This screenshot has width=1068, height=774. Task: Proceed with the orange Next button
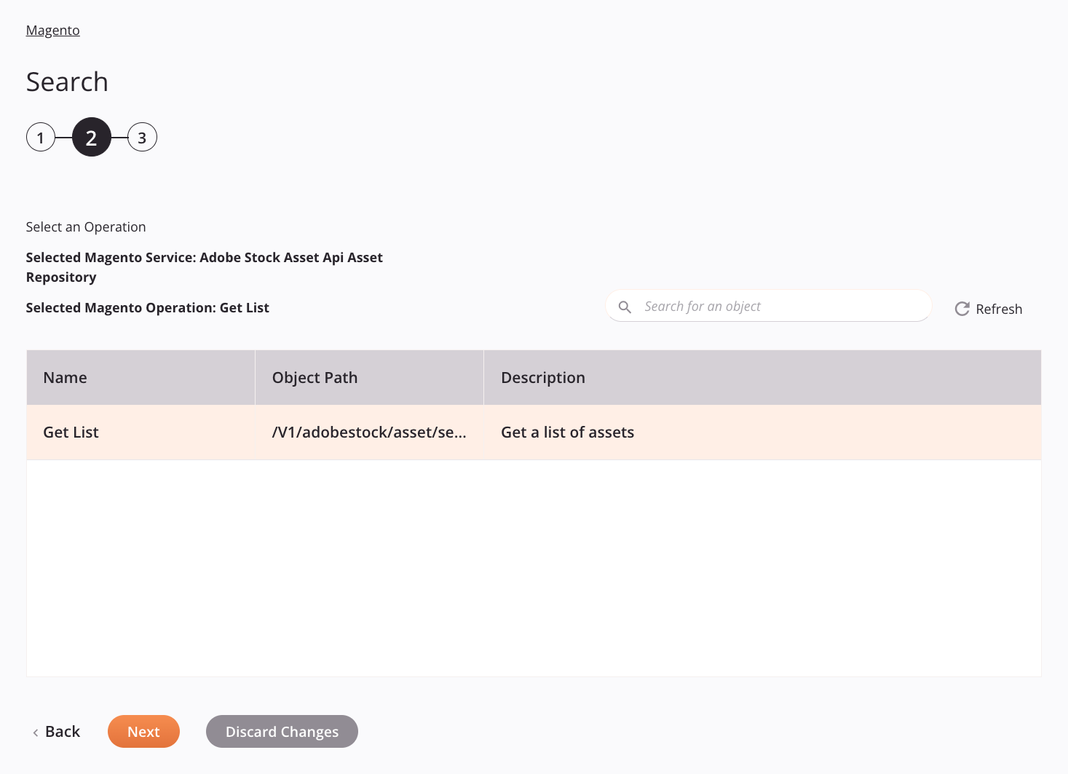click(143, 731)
